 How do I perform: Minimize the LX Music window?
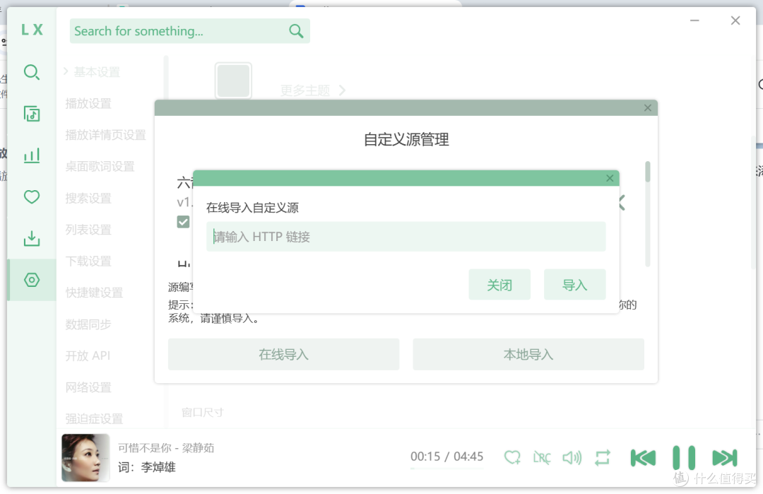click(694, 20)
